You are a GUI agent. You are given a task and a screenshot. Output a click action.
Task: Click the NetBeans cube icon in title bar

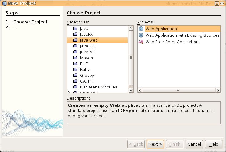tap(5, 3)
